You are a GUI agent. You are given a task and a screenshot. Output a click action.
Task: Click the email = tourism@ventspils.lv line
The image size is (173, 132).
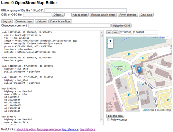[23, 35]
